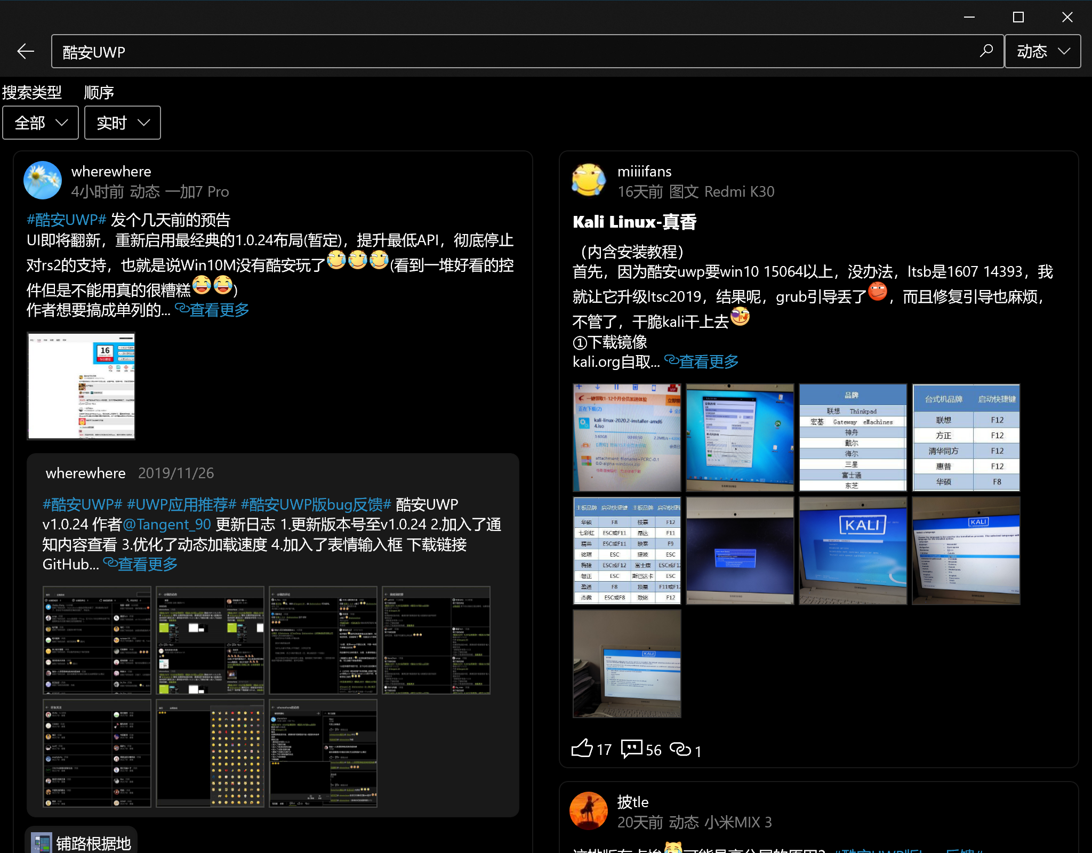This screenshot has width=1092, height=853.
Task: Open the #UWP应用推荐# hashtag link
Action: pyautogui.click(x=181, y=504)
